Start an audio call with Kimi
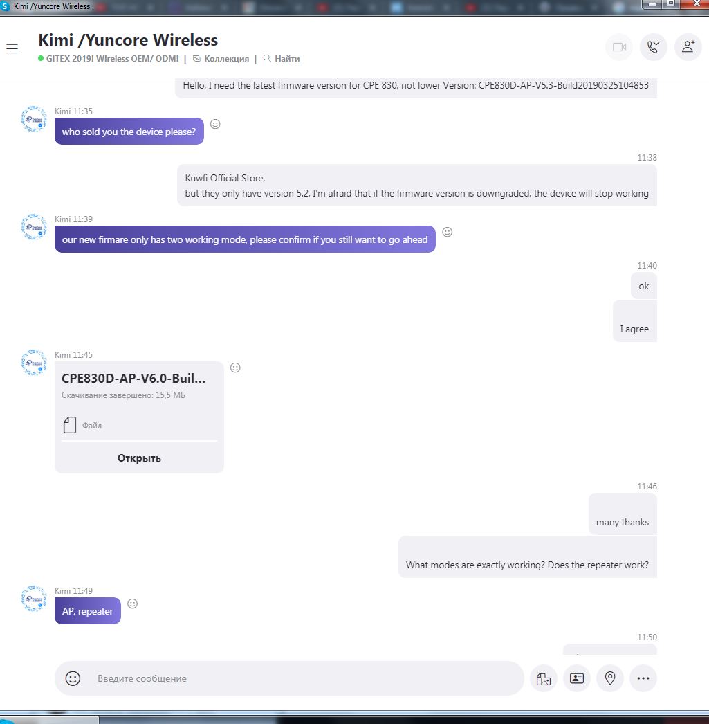The image size is (709, 724). (653, 47)
